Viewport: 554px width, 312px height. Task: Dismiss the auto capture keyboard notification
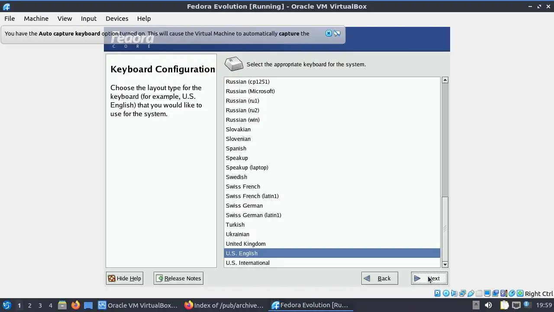click(x=329, y=33)
